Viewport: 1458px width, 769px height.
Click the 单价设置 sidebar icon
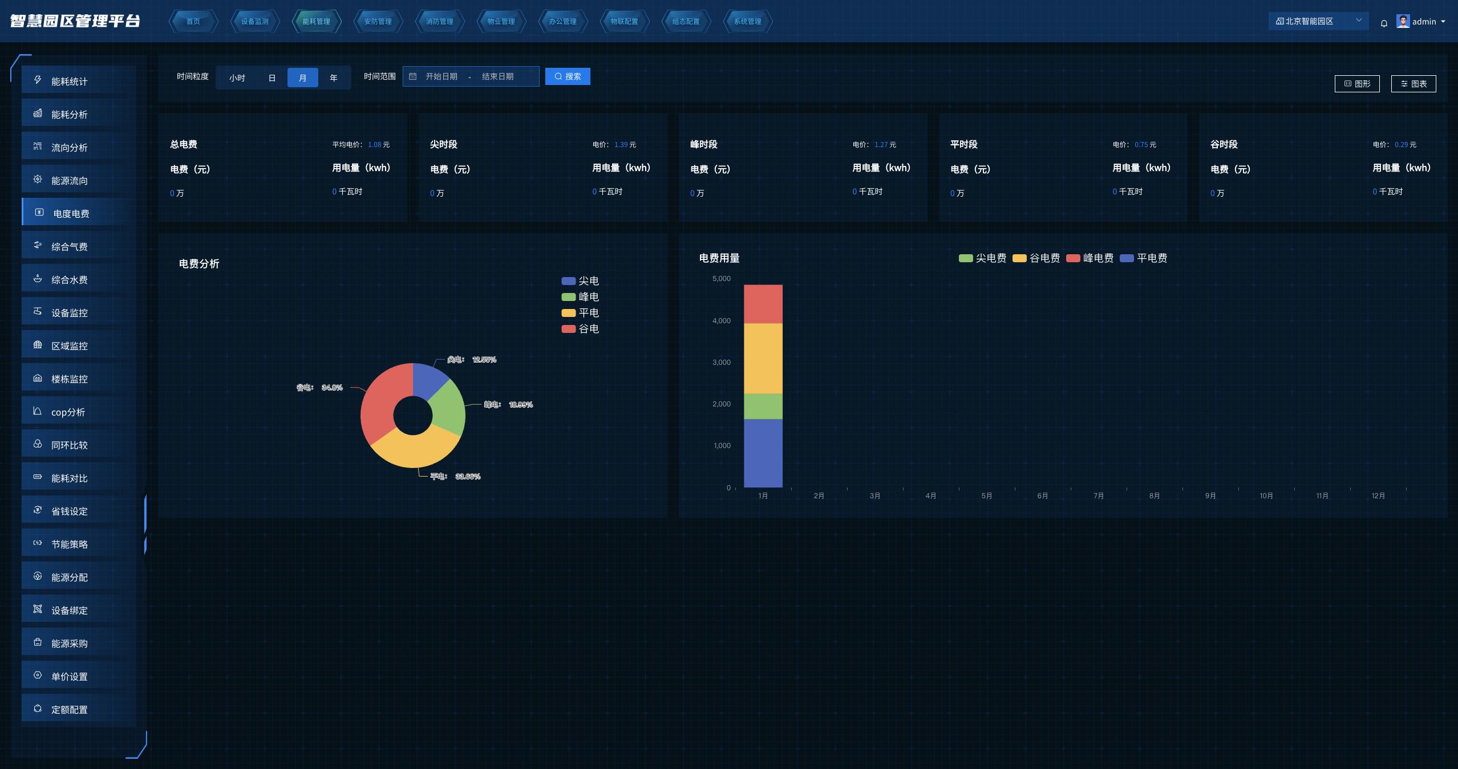click(x=38, y=676)
